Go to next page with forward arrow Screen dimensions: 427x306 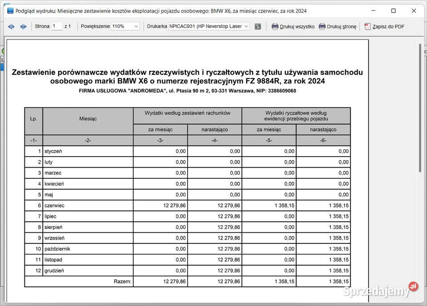[x=23, y=26]
